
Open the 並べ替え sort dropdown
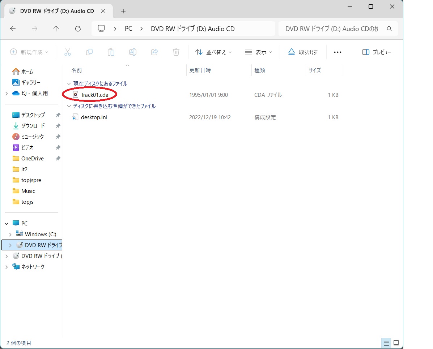pos(213,52)
